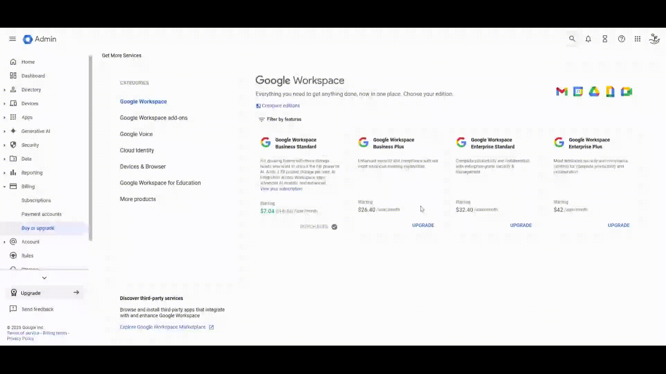
Task: Expand the Directory section arrow
Action: point(5,90)
